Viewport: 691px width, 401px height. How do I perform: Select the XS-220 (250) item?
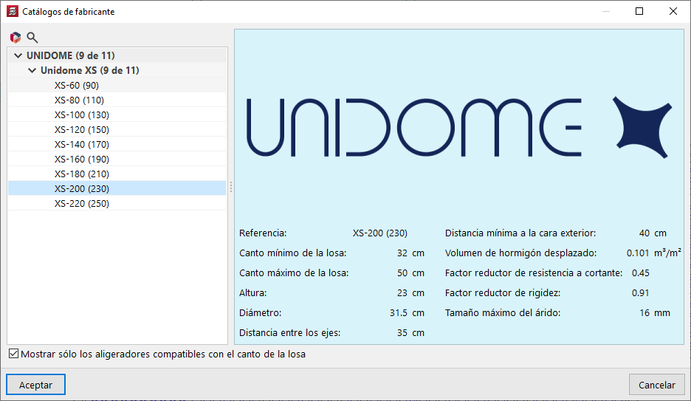tap(117, 203)
